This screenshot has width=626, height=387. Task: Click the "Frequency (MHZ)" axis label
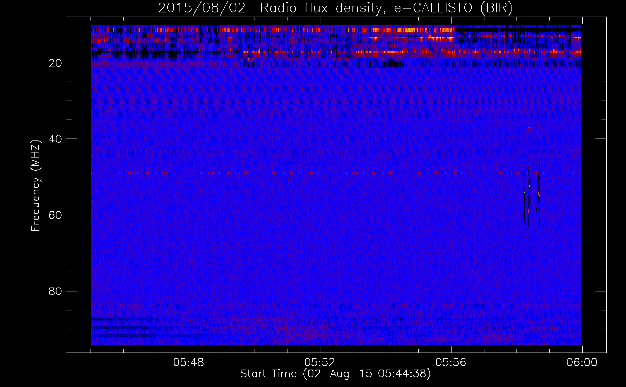tap(36, 186)
